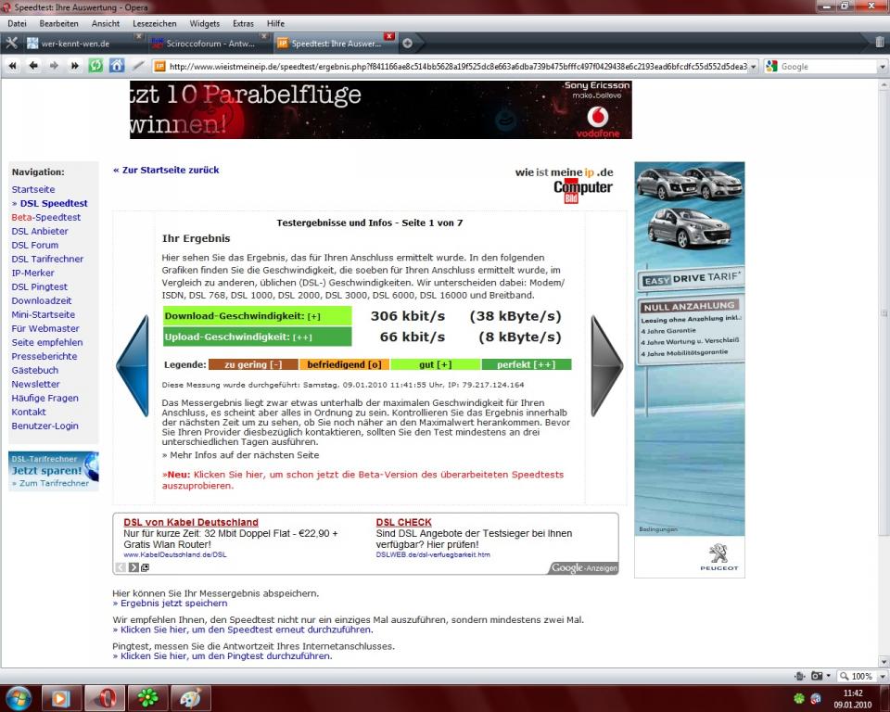This screenshot has height=712, width=890.
Task: Reload the page with the green refresh icon
Action: click(95, 66)
